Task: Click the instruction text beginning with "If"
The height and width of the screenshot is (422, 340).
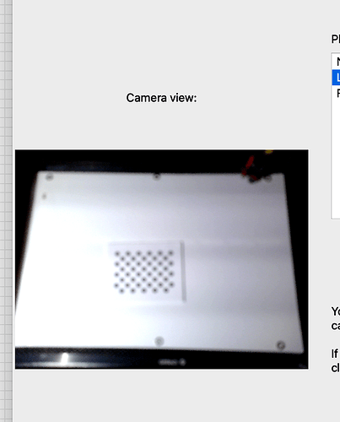Action: pyautogui.click(x=336, y=360)
